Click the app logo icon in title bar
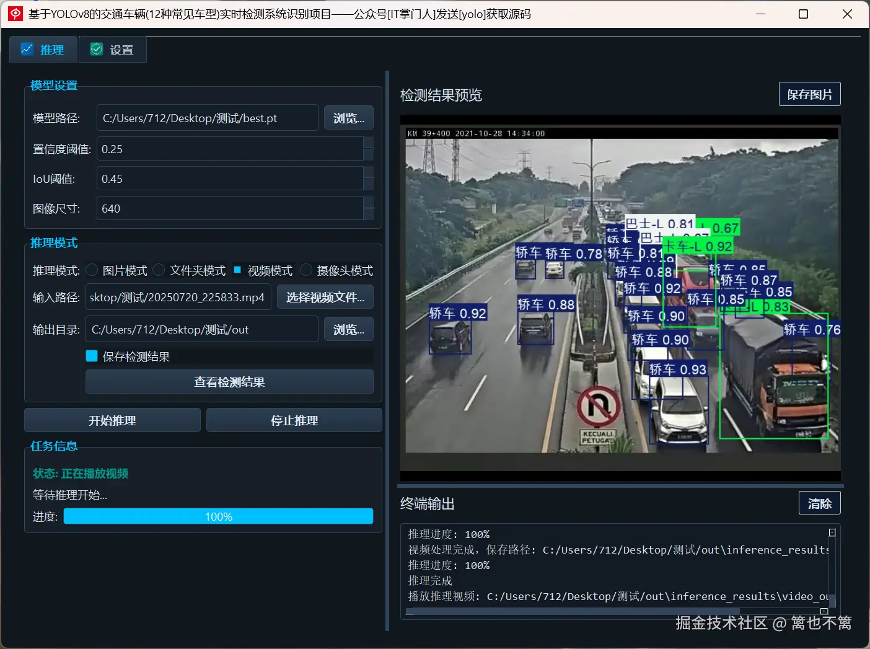Viewport: 870px width, 649px height. coord(15,14)
